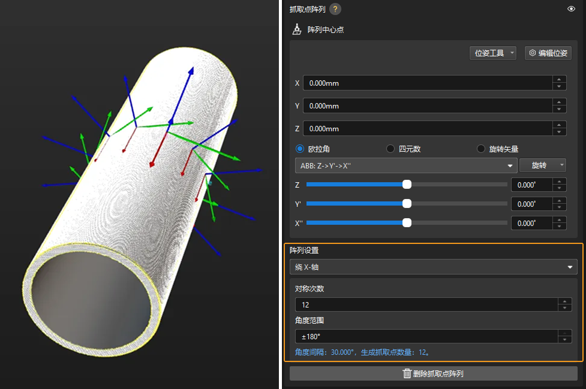Click the 编辑位姿 button
Image resolution: width=586 pixels, height=389 pixels.
pos(548,53)
